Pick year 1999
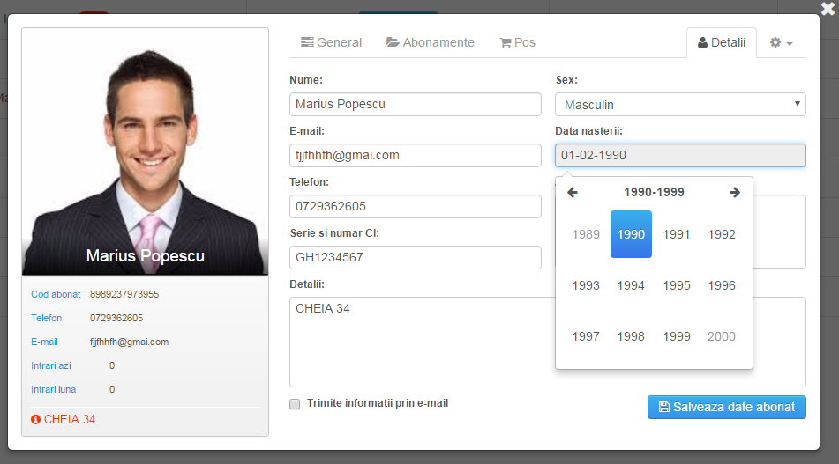The width and height of the screenshot is (839, 464). coord(677,336)
